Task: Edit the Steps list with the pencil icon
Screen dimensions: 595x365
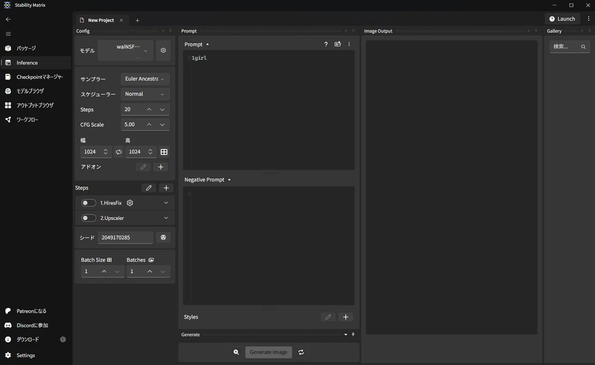Action: (149, 188)
